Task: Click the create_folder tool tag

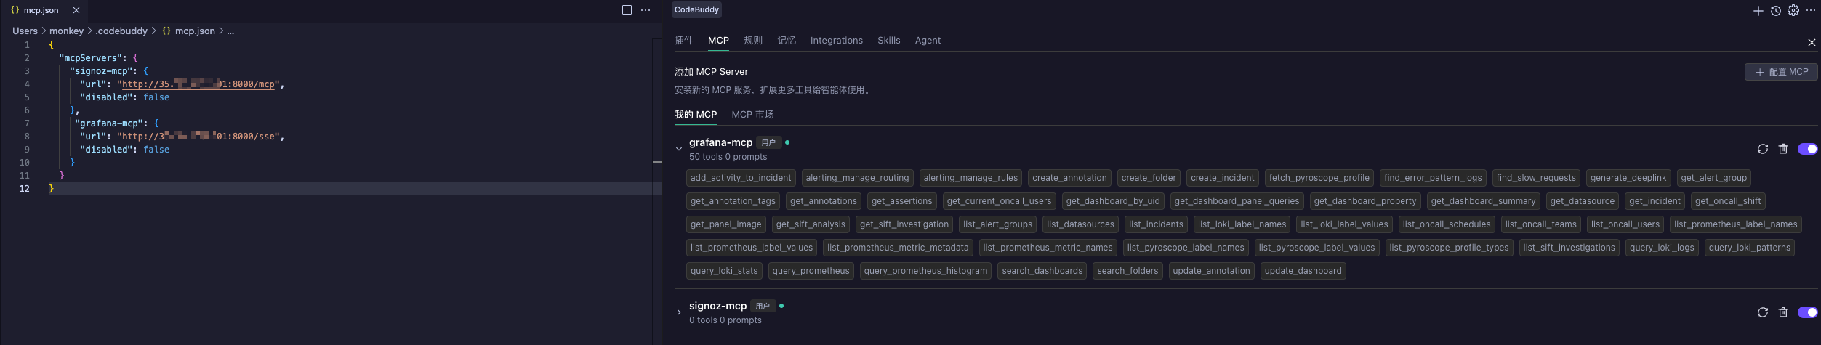Action: 1149,178
